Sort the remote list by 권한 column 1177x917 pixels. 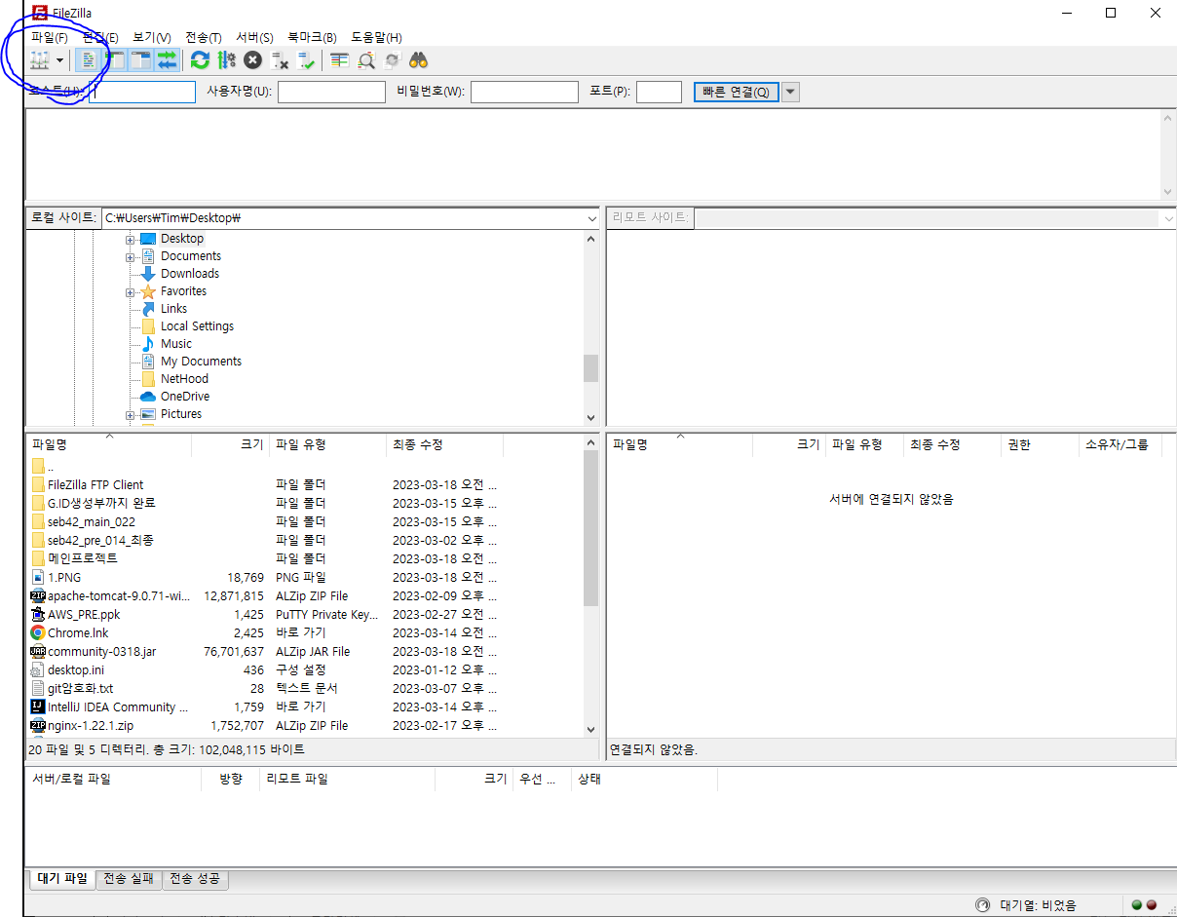pos(1040,444)
